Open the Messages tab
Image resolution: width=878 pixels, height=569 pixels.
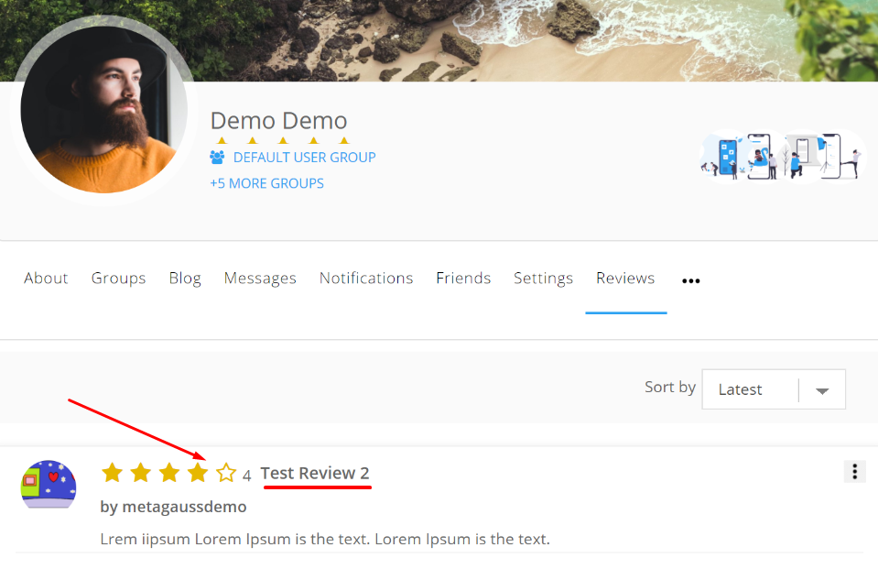260,278
